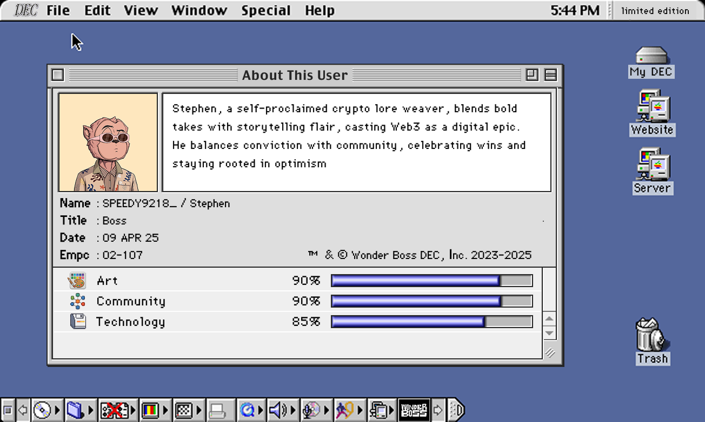Click the Technology floppy disk icon
705x422 pixels.
78,322
